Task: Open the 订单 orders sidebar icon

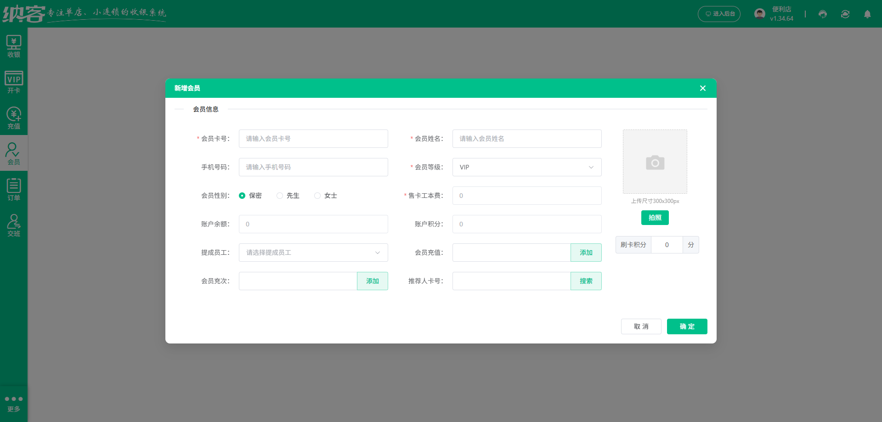Action: [x=14, y=190]
